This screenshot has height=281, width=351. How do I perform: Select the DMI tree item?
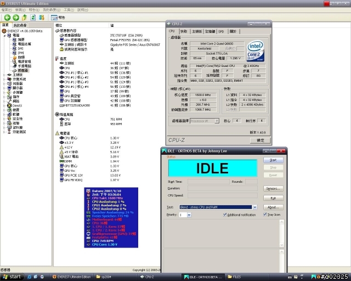point(18,48)
